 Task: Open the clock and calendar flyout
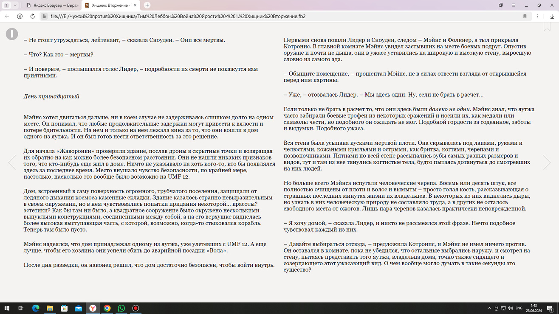534,308
